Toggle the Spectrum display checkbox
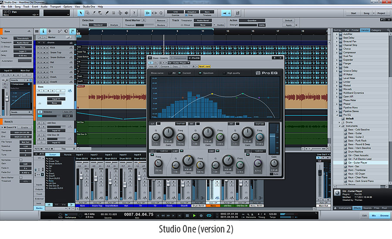The height and width of the screenshot is (239, 392). 200,73
